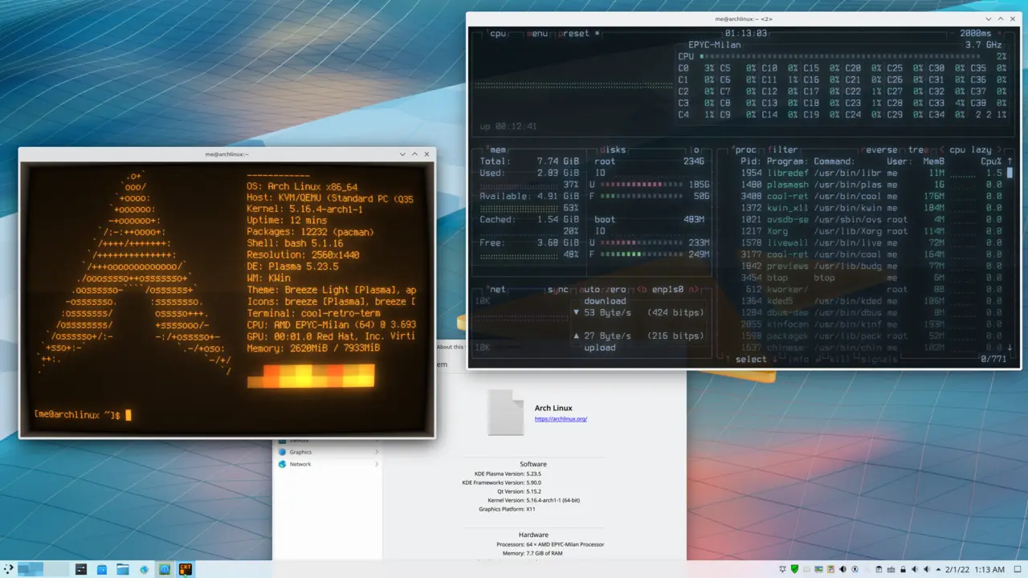Toggle the btop mem box label

pyautogui.click(x=498, y=149)
